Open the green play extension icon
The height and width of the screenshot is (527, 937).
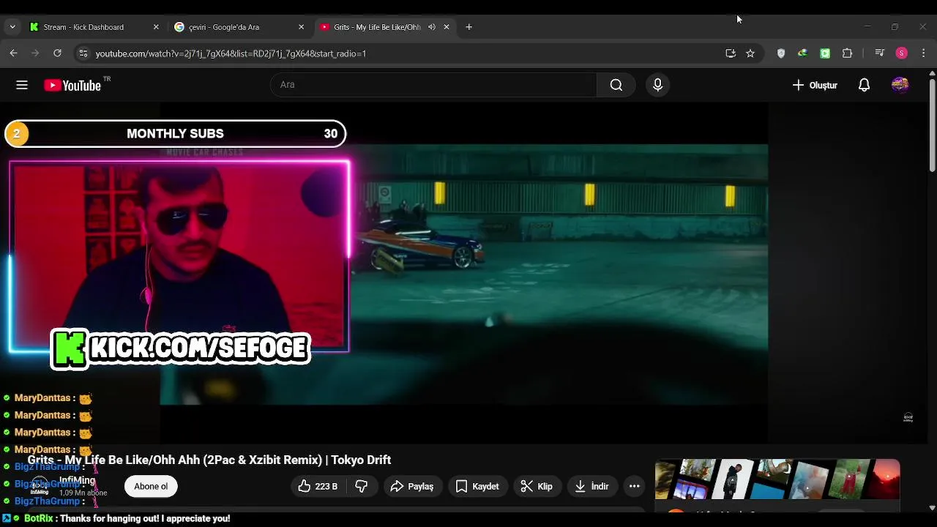coord(825,53)
